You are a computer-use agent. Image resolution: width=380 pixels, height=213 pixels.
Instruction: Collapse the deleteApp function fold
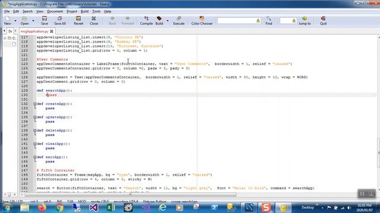click(x=35, y=130)
